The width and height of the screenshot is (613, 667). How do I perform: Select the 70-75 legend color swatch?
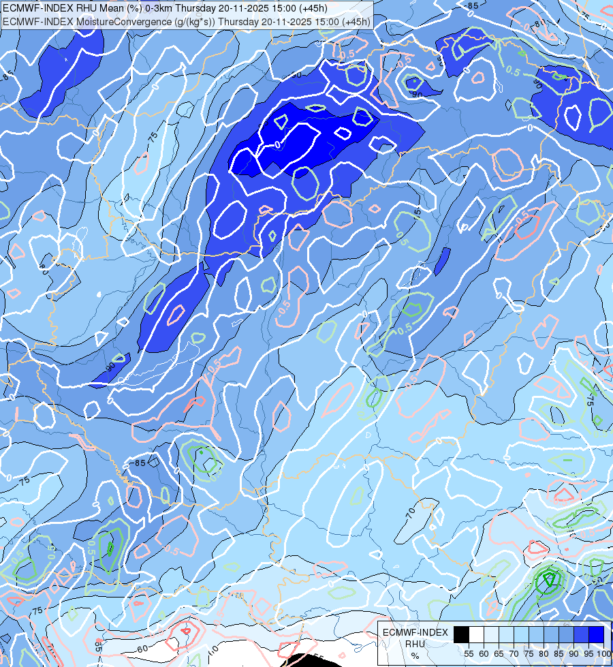[x=521, y=635]
